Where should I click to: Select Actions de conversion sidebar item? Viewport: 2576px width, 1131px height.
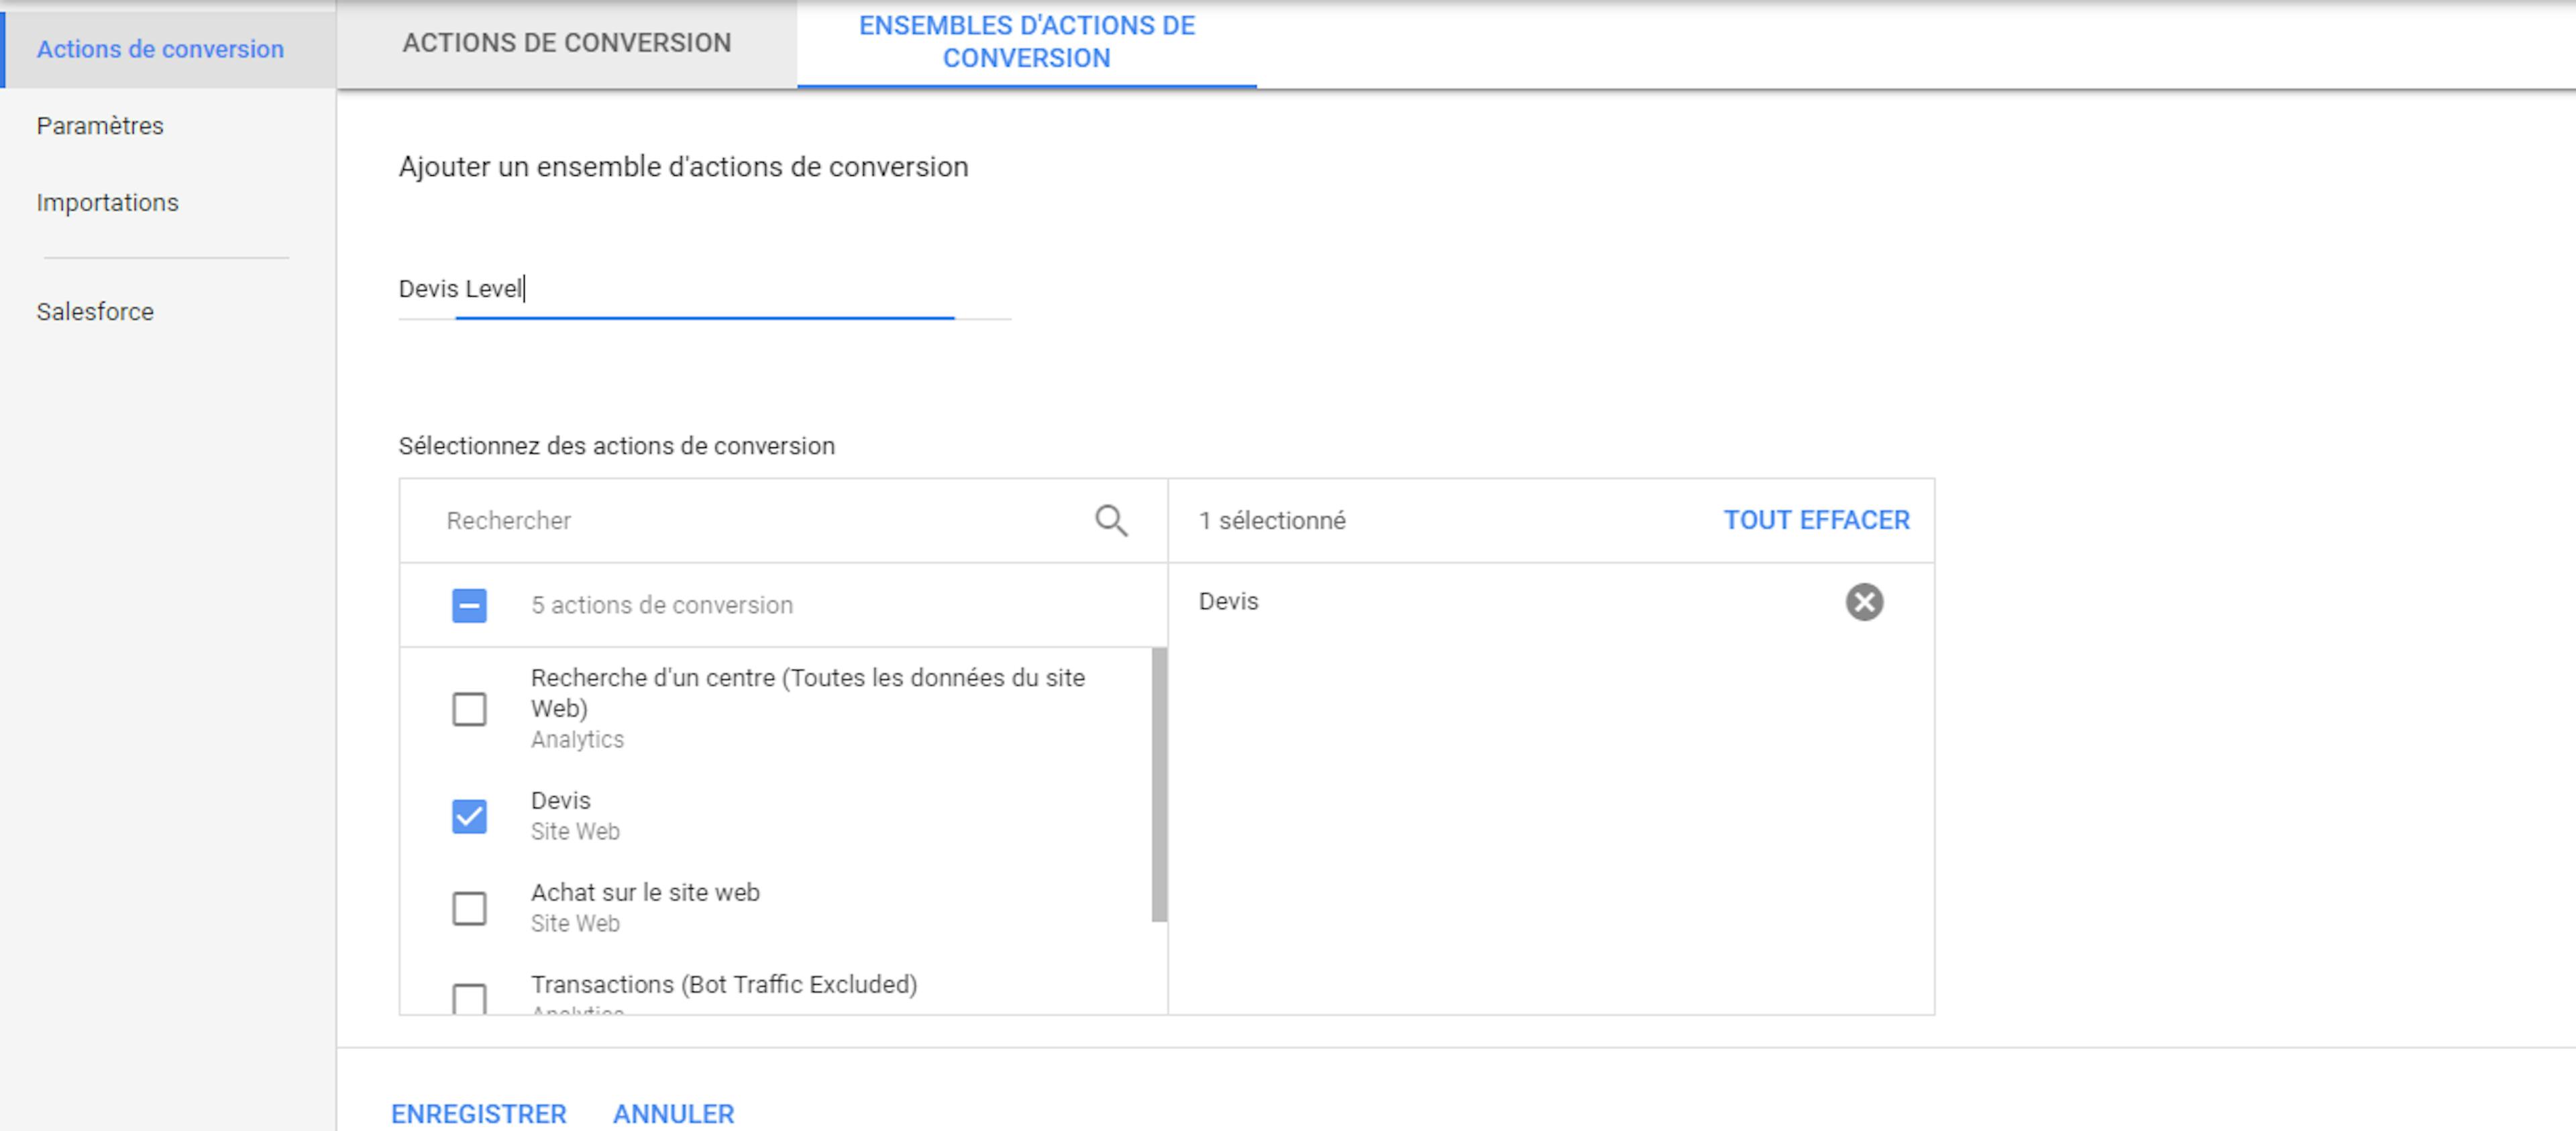160,49
